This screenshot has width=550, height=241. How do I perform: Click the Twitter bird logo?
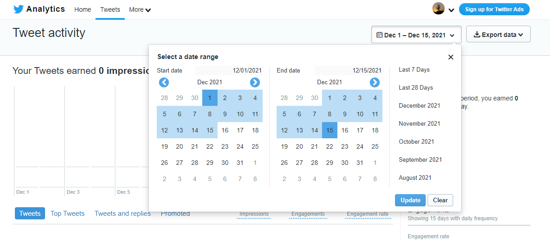18,9
